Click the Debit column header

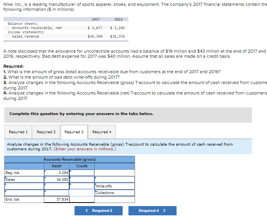click(57, 166)
